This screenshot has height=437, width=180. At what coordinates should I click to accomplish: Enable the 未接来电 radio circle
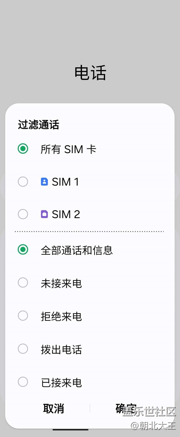click(x=23, y=283)
